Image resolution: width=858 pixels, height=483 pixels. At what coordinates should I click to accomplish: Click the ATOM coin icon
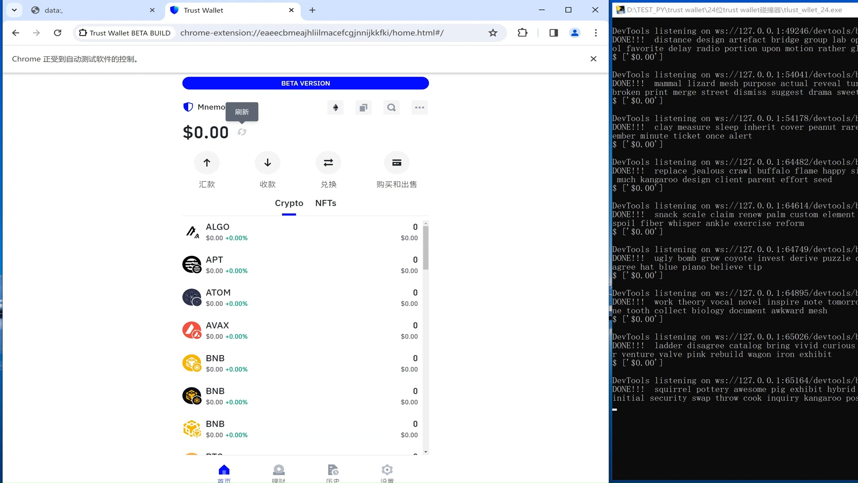tap(192, 297)
